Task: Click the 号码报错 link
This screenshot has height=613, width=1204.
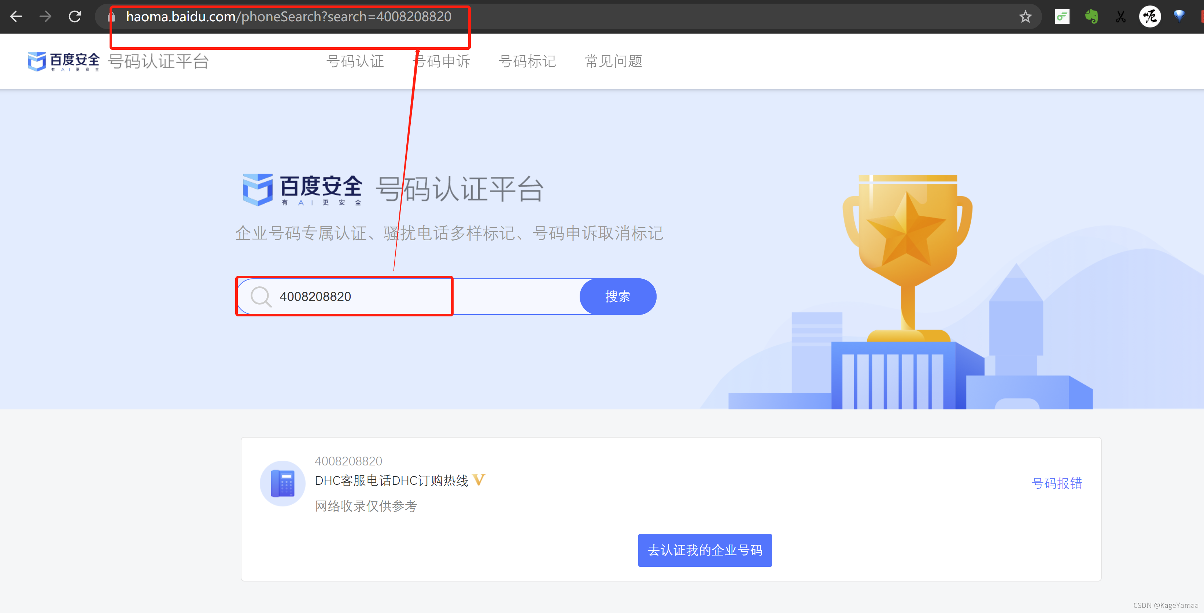Action: (x=1056, y=483)
